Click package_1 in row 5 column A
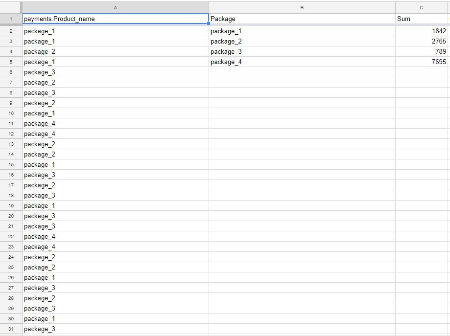The height and width of the screenshot is (336, 450). pyautogui.click(x=116, y=62)
